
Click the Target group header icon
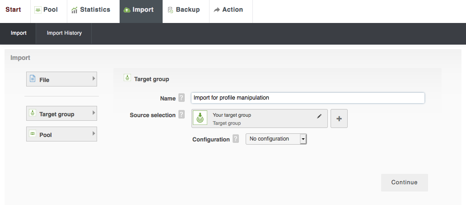point(127,78)
